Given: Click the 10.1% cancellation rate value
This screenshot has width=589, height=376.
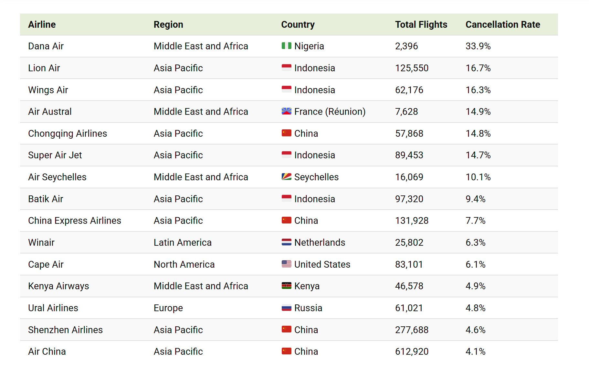Looking at the screenshot, I should [x=478, y=177].
